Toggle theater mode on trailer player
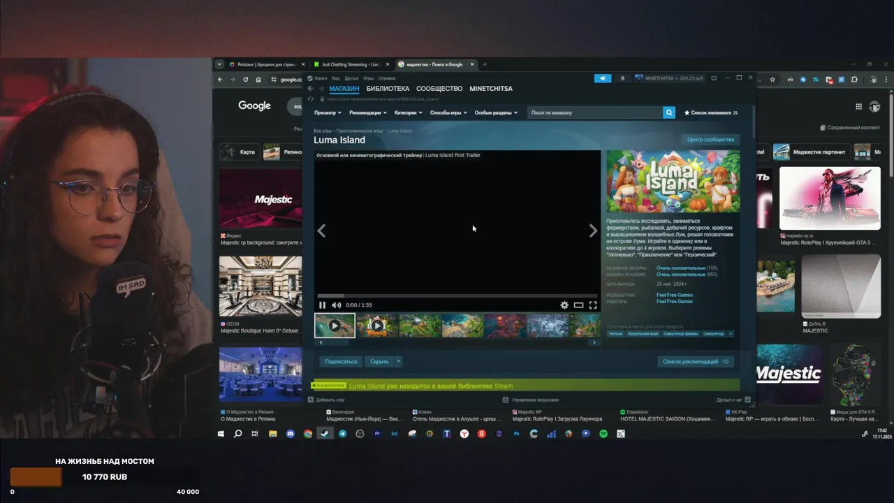Image resolution: width=894 pixels, height=503 pixels. coord(578,305)
